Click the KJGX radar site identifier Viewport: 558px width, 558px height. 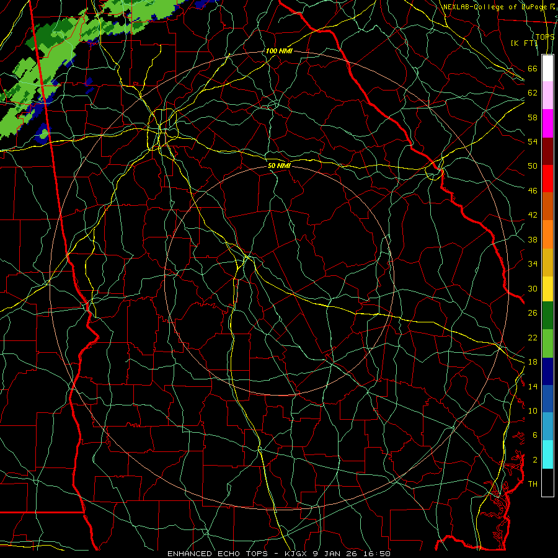coord(295,554)
